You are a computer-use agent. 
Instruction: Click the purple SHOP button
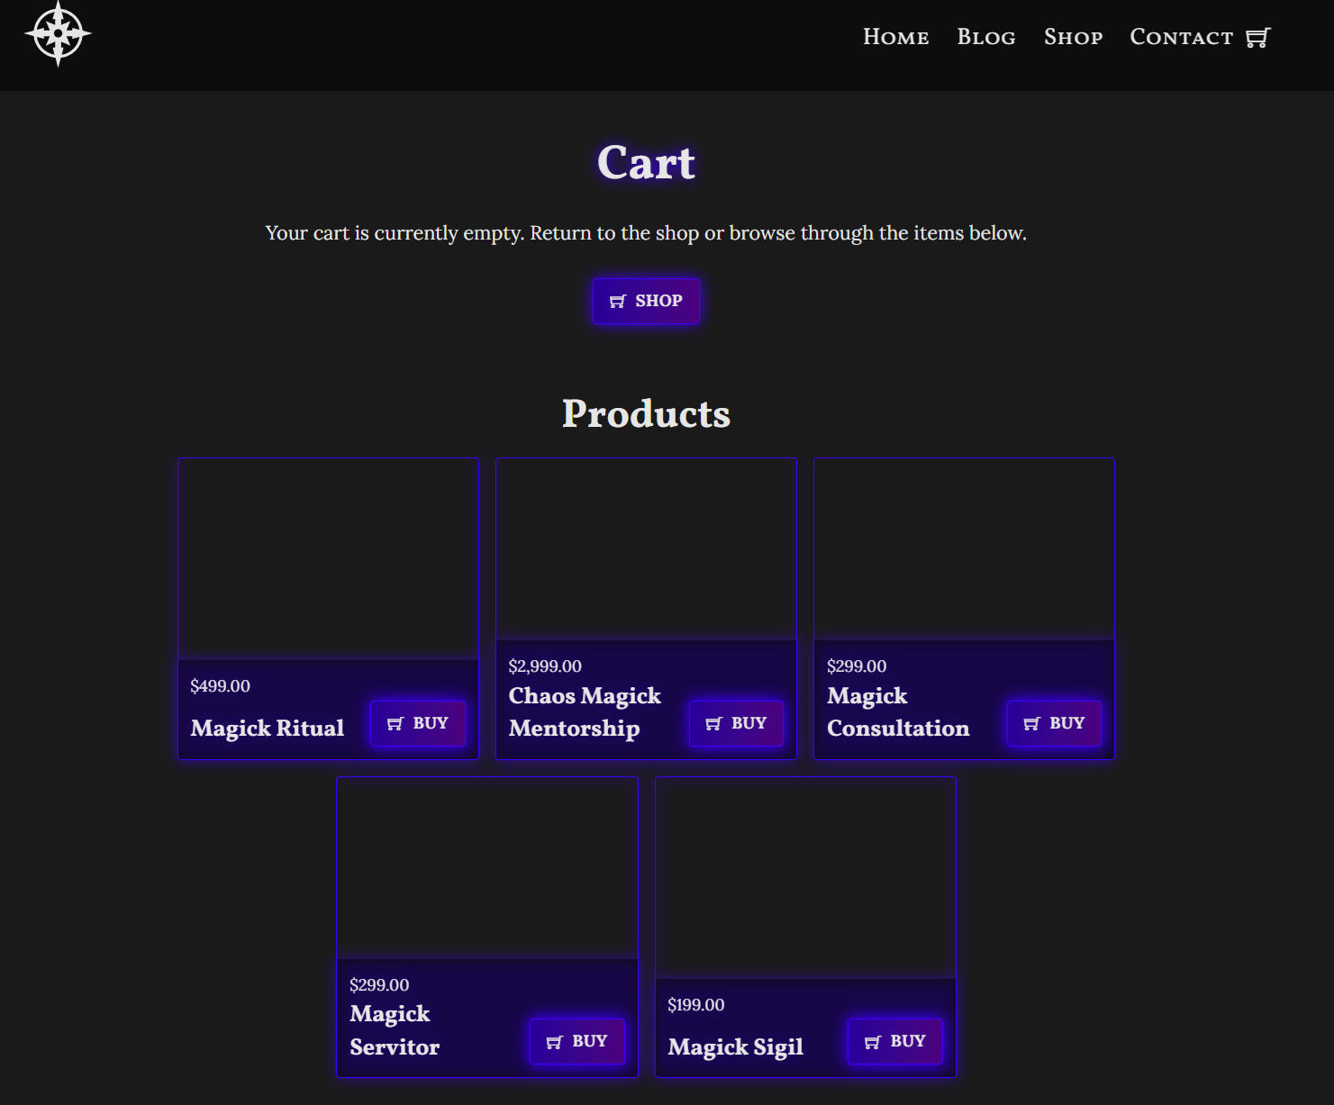point(646,301)
